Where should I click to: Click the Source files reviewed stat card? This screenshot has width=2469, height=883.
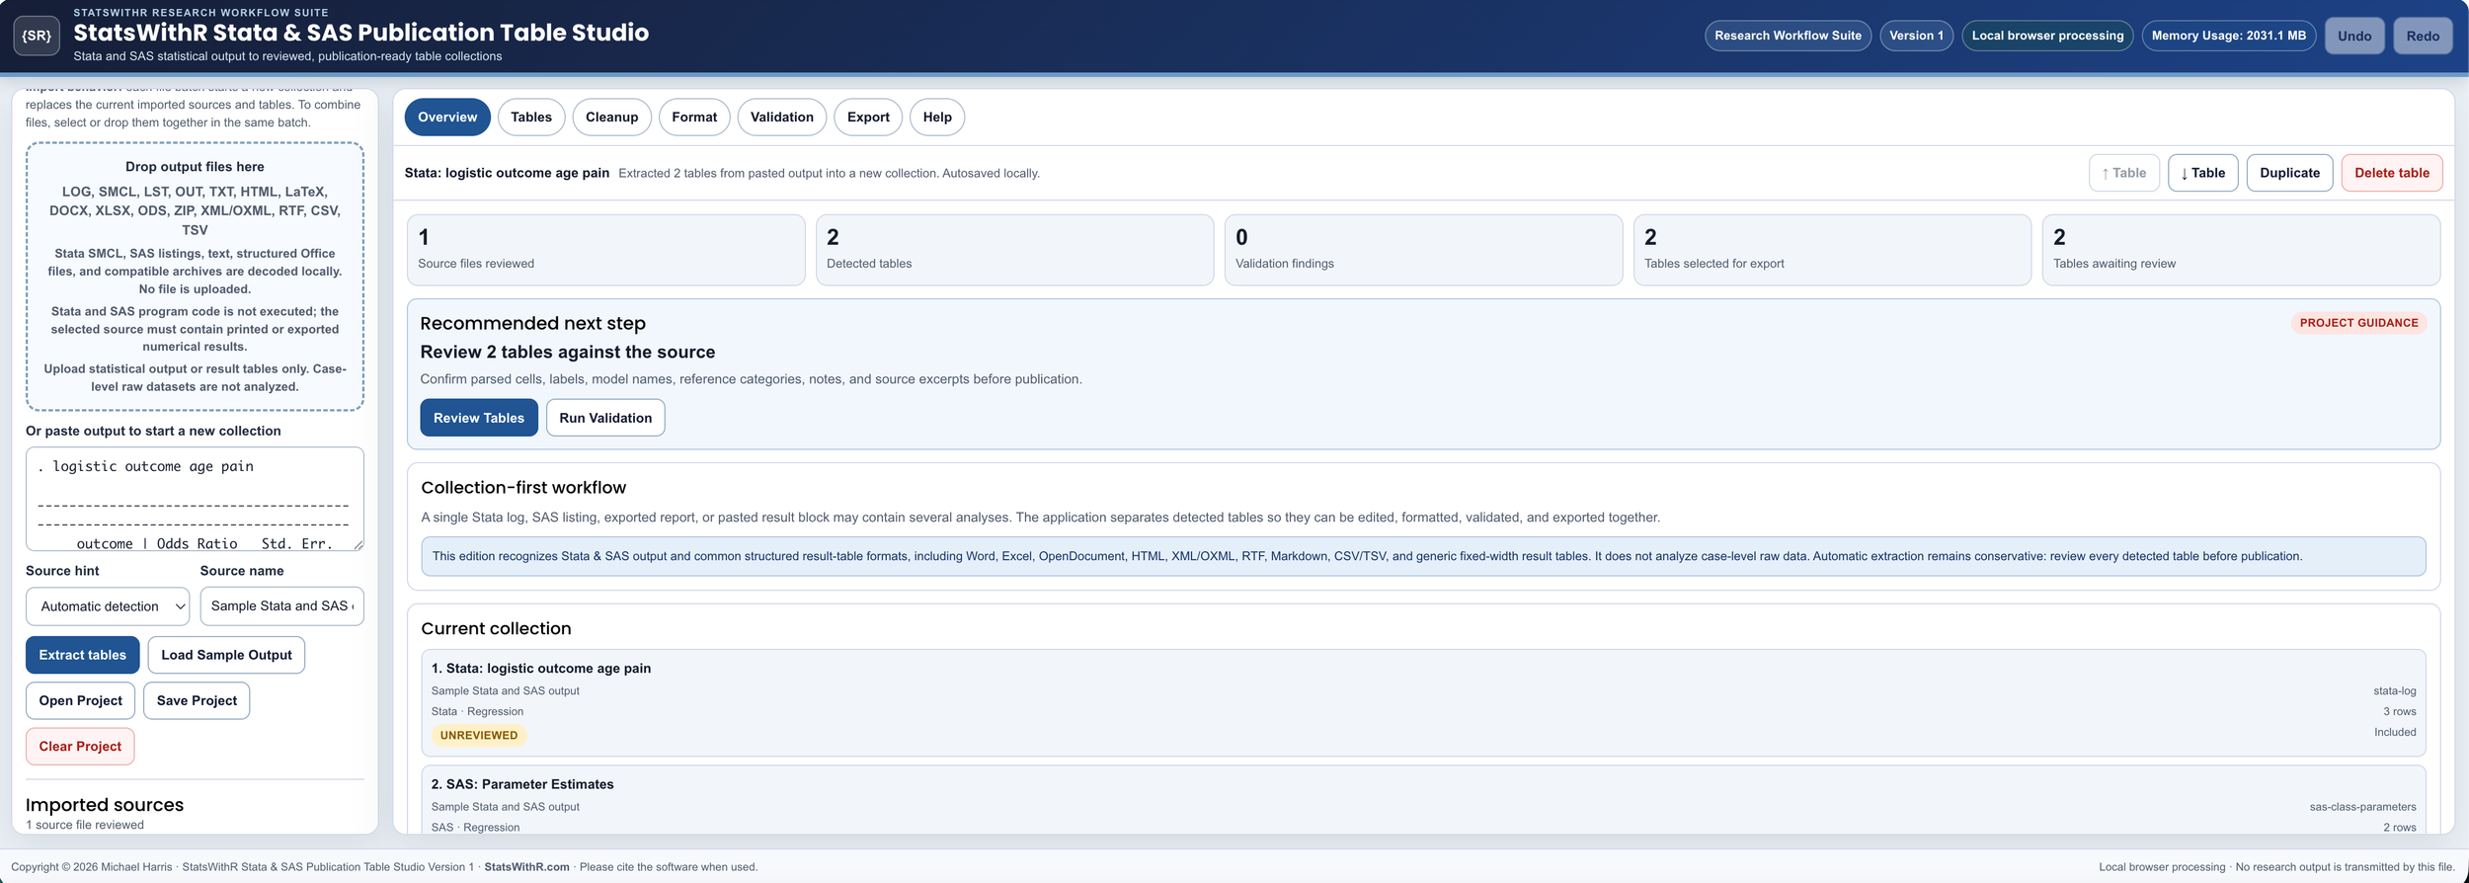(605, 250)
